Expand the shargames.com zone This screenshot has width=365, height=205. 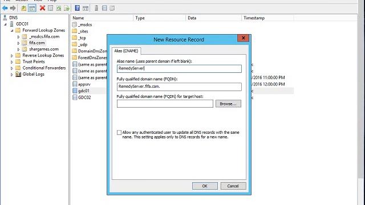18,50
